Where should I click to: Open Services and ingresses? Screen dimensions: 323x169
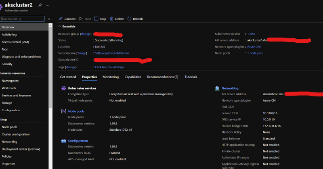click(17, 96)
